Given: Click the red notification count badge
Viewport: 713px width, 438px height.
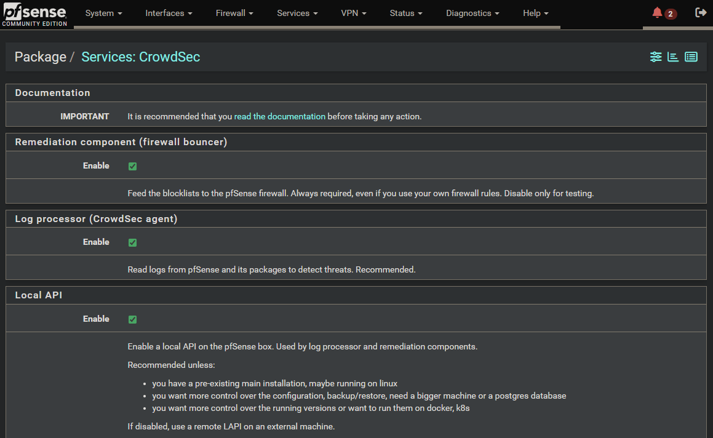Looking at the screenshot, I should (x=671, y=14).
